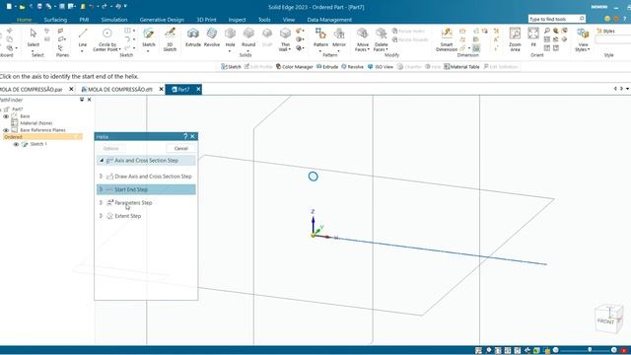The height and width of the screenshot is (355, 631).
Task: Switch to ISO View from quick toolbar
Action: (x=381, y=67)
